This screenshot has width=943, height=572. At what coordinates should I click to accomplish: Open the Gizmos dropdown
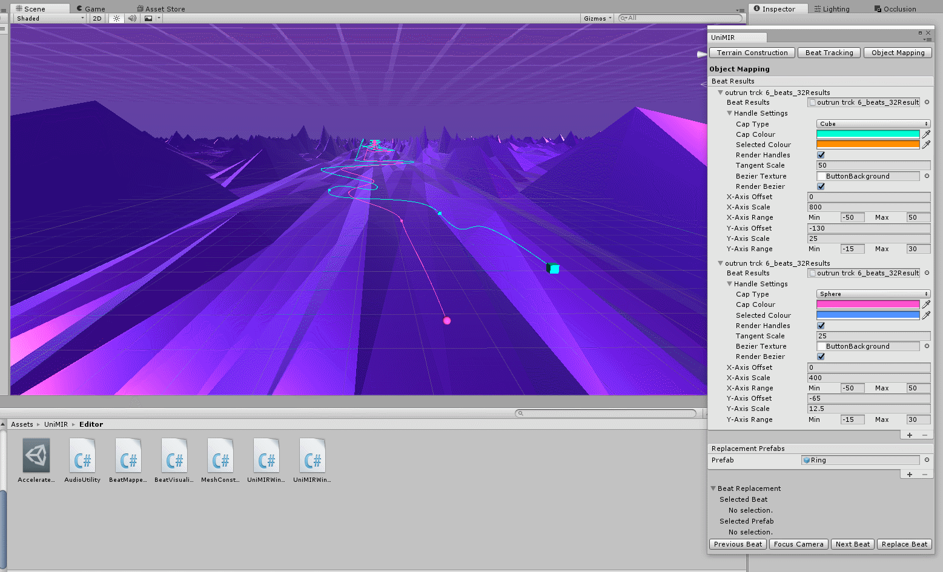[x=598, y=18]
